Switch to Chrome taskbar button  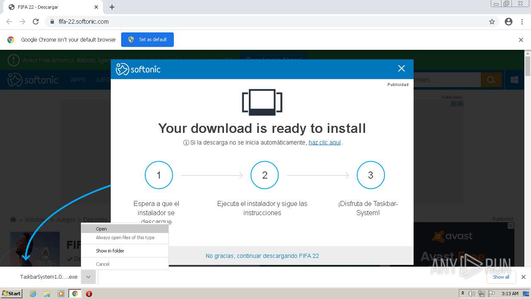click(x=75, y=294)
